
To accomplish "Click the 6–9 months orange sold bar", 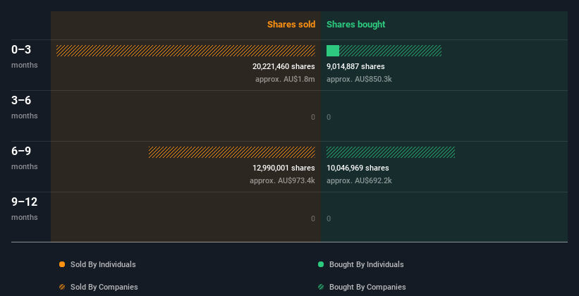I will [x=232, y=152].
